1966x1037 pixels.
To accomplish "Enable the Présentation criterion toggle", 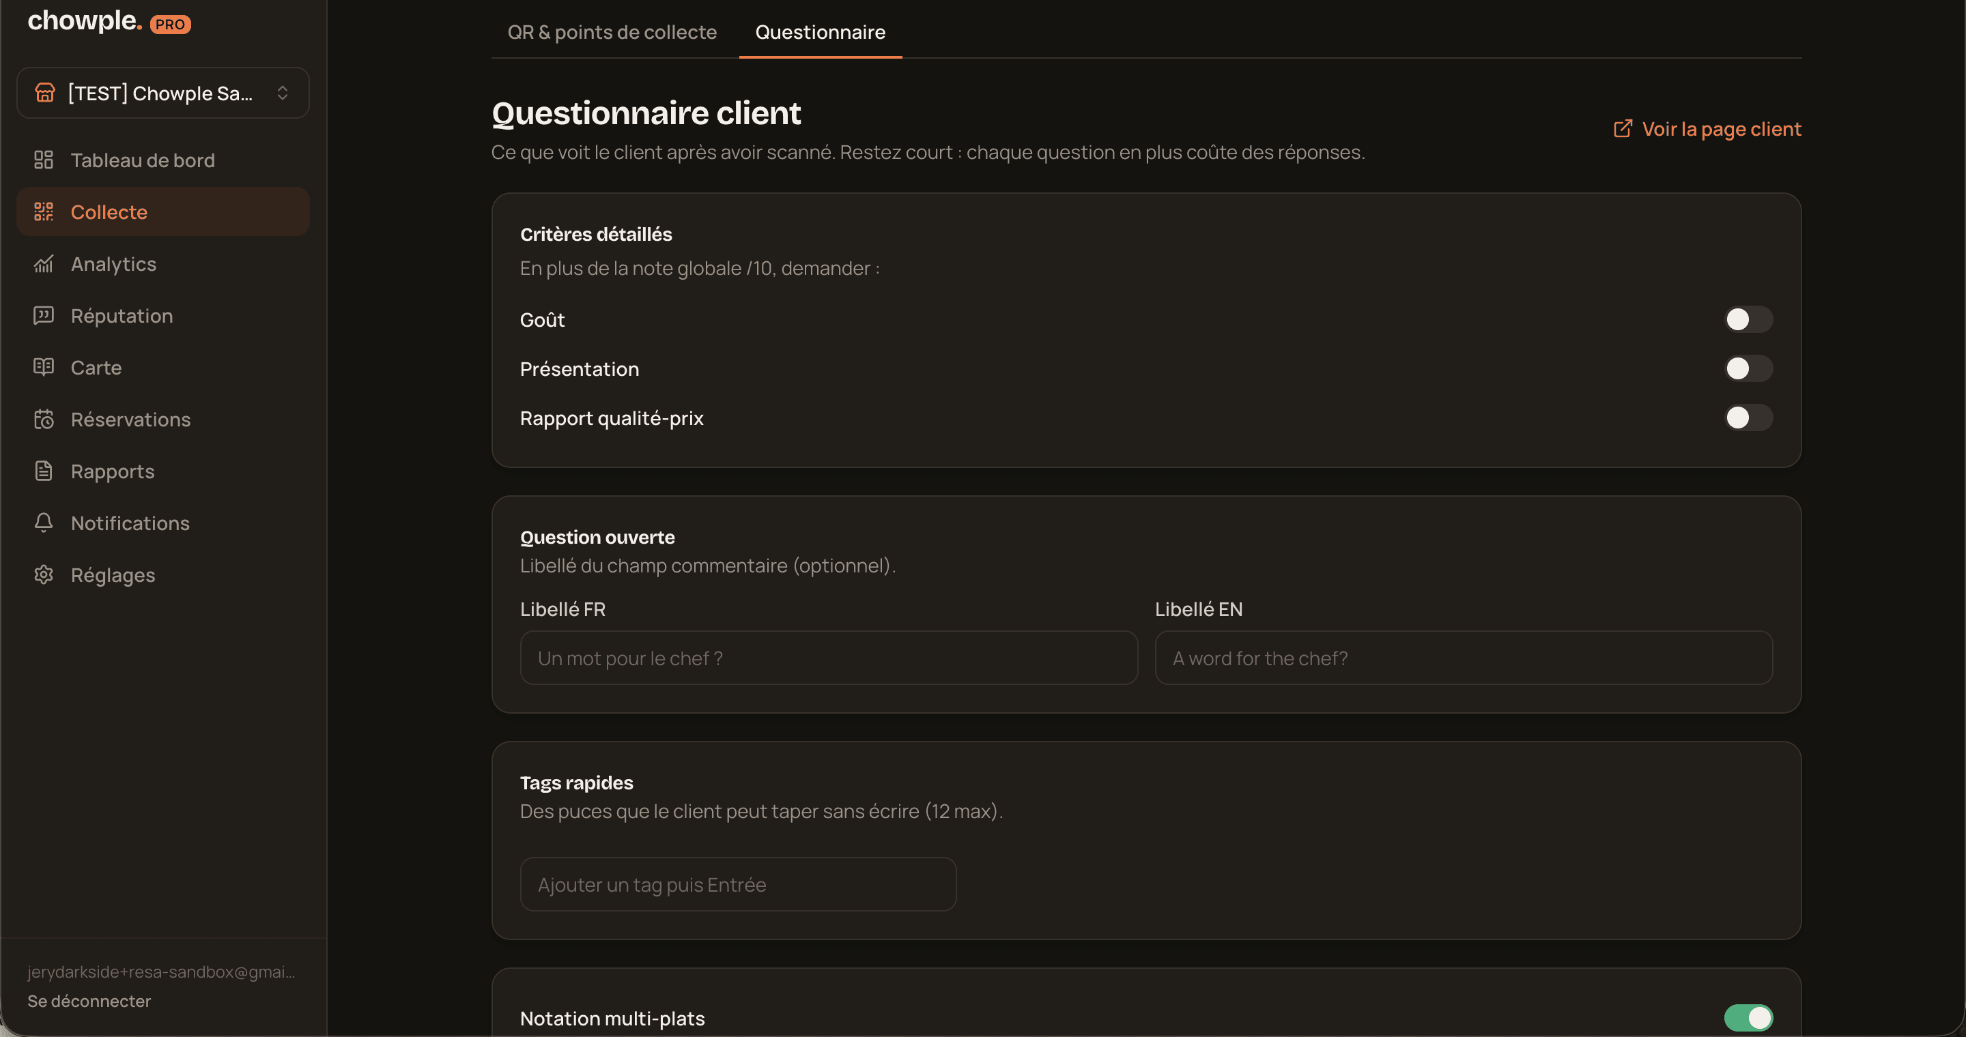I will pyautogui.click(x=1748, y=369).
